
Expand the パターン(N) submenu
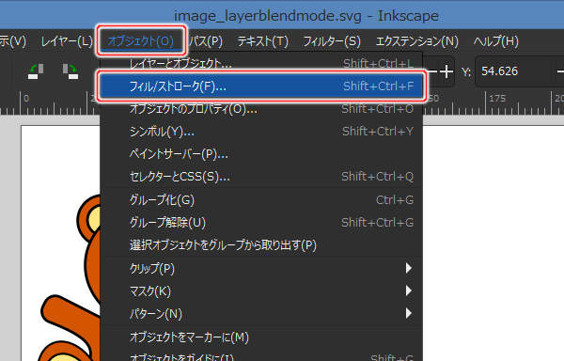(261, 314)
